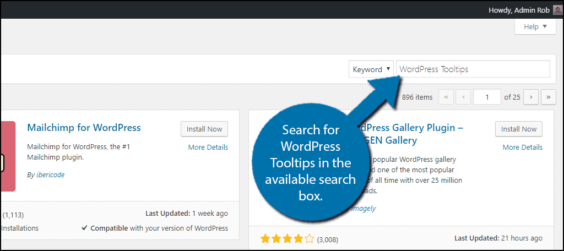Viewport: 564px width, 251px height.
Task: Install the Mailchimp for WordPress plugin
Action: tap(204, 129)
